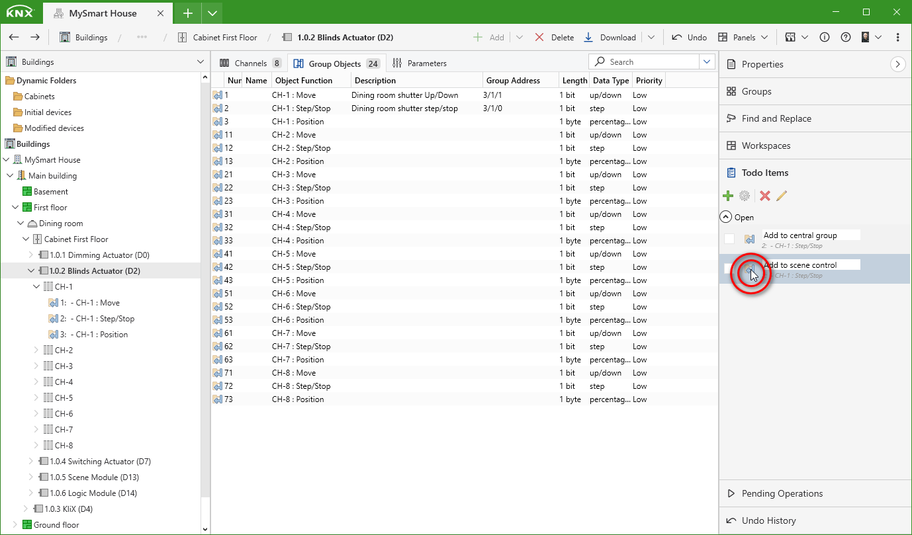Open the Panels dropdown menu

[743, 38]
